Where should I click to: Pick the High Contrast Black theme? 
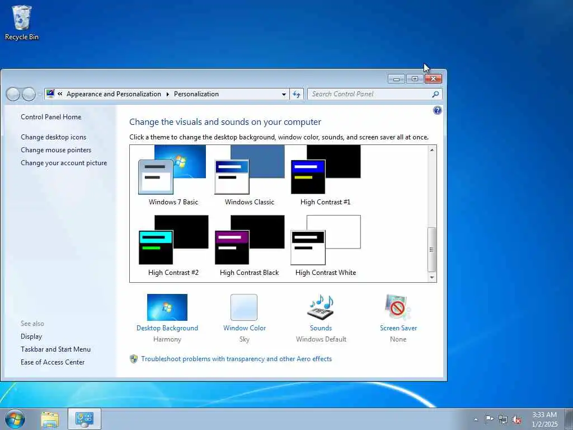249,246
